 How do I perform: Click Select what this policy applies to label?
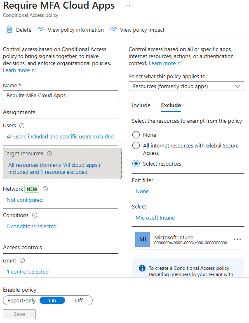[167, 77]
